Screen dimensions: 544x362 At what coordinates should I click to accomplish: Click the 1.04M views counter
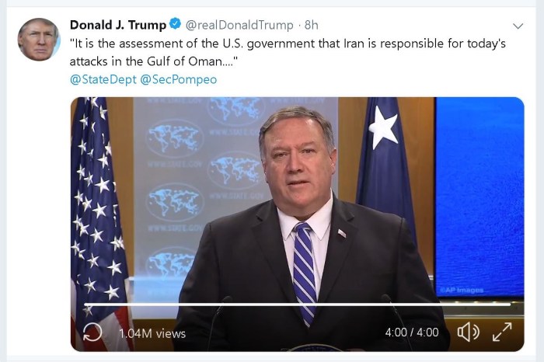[152, 332]
